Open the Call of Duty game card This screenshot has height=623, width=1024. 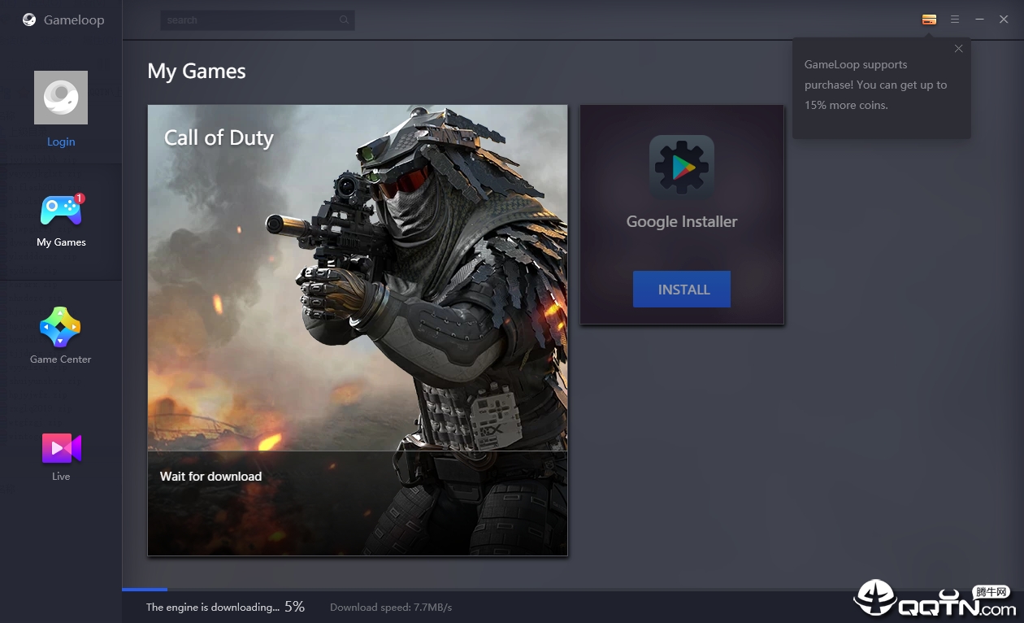click(358, 330)
